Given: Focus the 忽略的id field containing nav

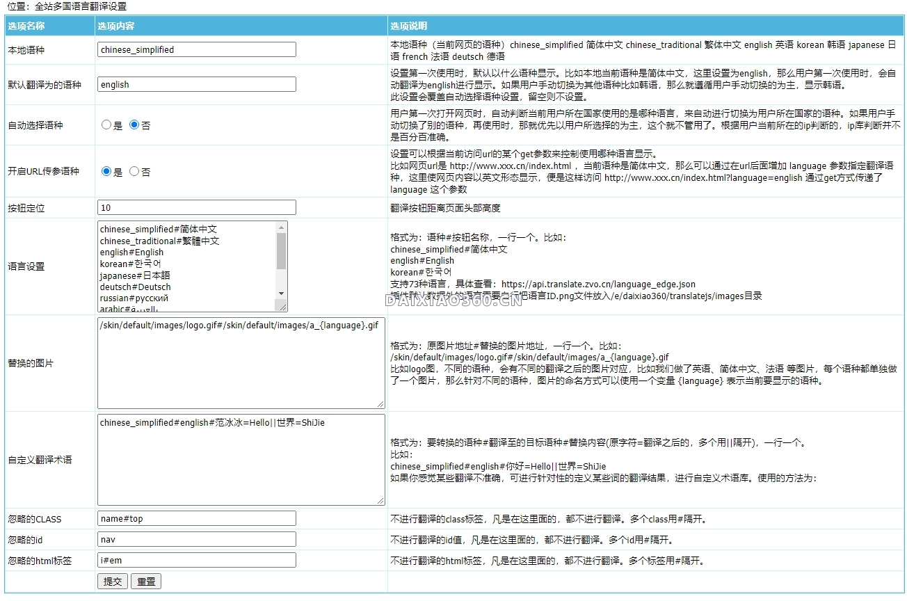Looking at the screenshot, I should [196, 539].
